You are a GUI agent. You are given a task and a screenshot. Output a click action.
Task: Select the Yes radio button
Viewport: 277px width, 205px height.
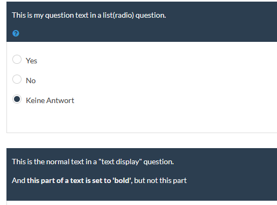(17, 60)
